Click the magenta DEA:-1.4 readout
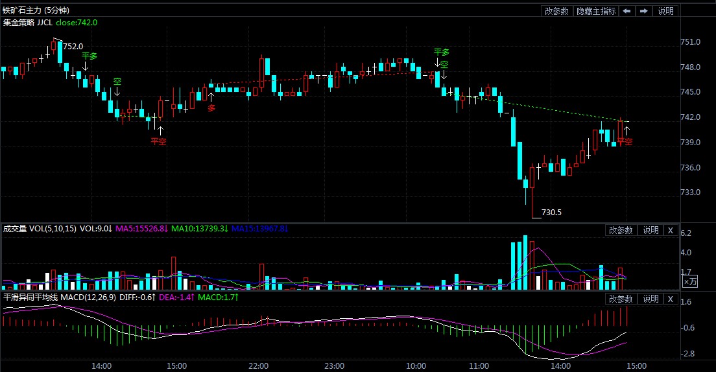Viewport: 716px width, 372px height. [177, 297]
